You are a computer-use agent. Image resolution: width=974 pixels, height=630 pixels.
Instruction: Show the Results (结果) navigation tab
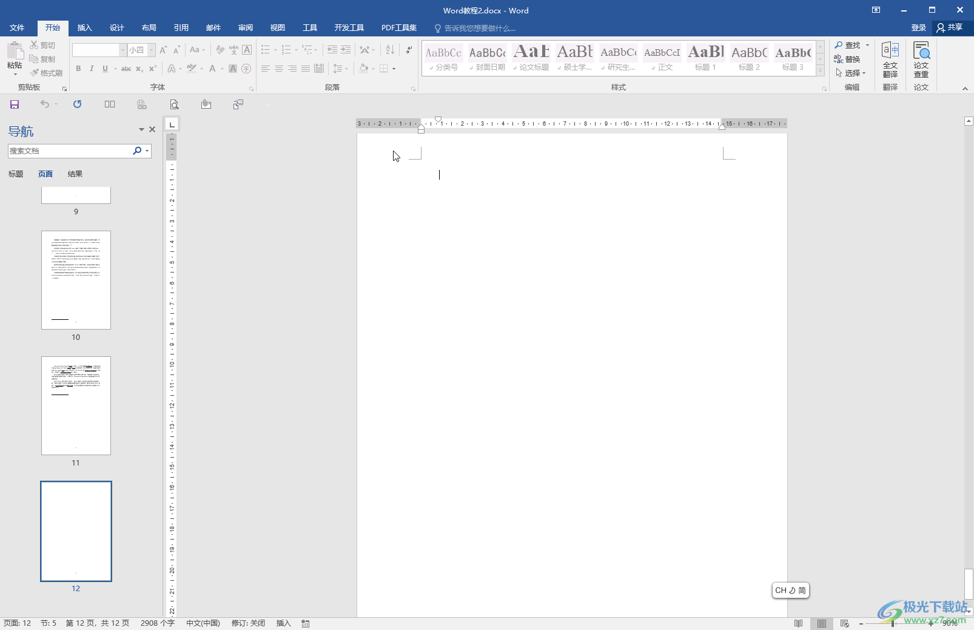click(x=75, y=174)
